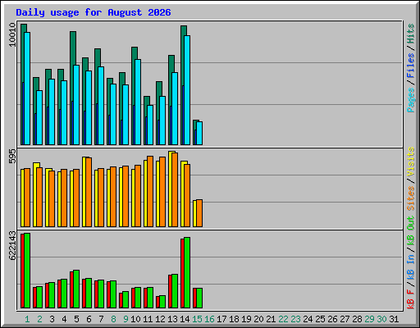The height and width of the screenshot is (328, 420).
Task: Select day 1 on the date axis
Action: 27,319
